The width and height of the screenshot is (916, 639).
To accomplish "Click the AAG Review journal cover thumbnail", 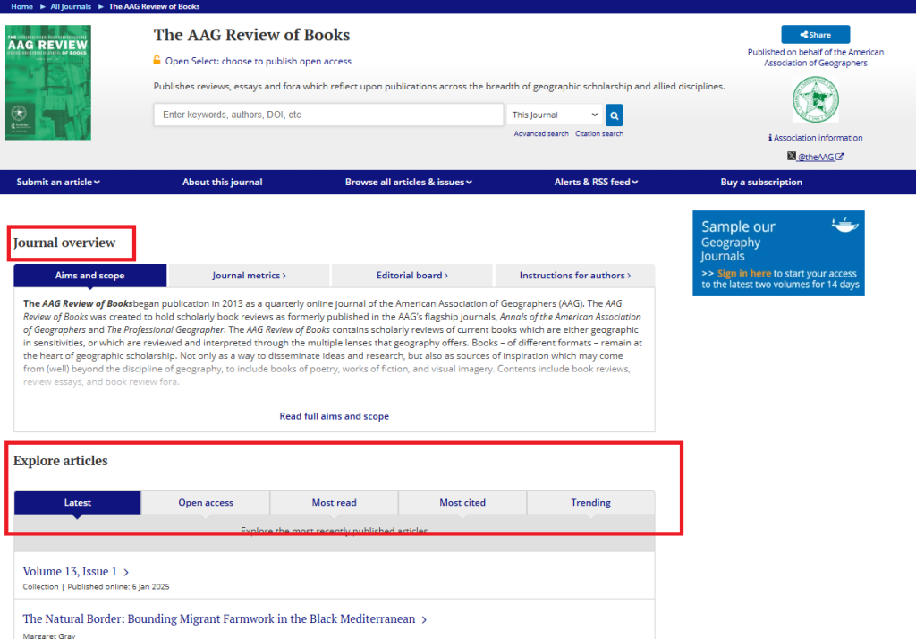I will coord(48,82).
